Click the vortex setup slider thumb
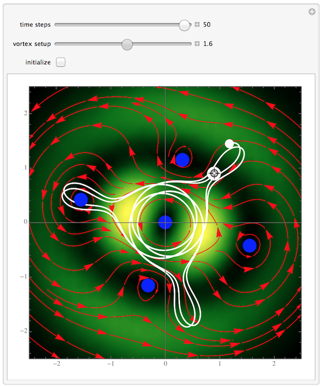The height and width of the screenshot is (387, 323). tap(127, 44)
